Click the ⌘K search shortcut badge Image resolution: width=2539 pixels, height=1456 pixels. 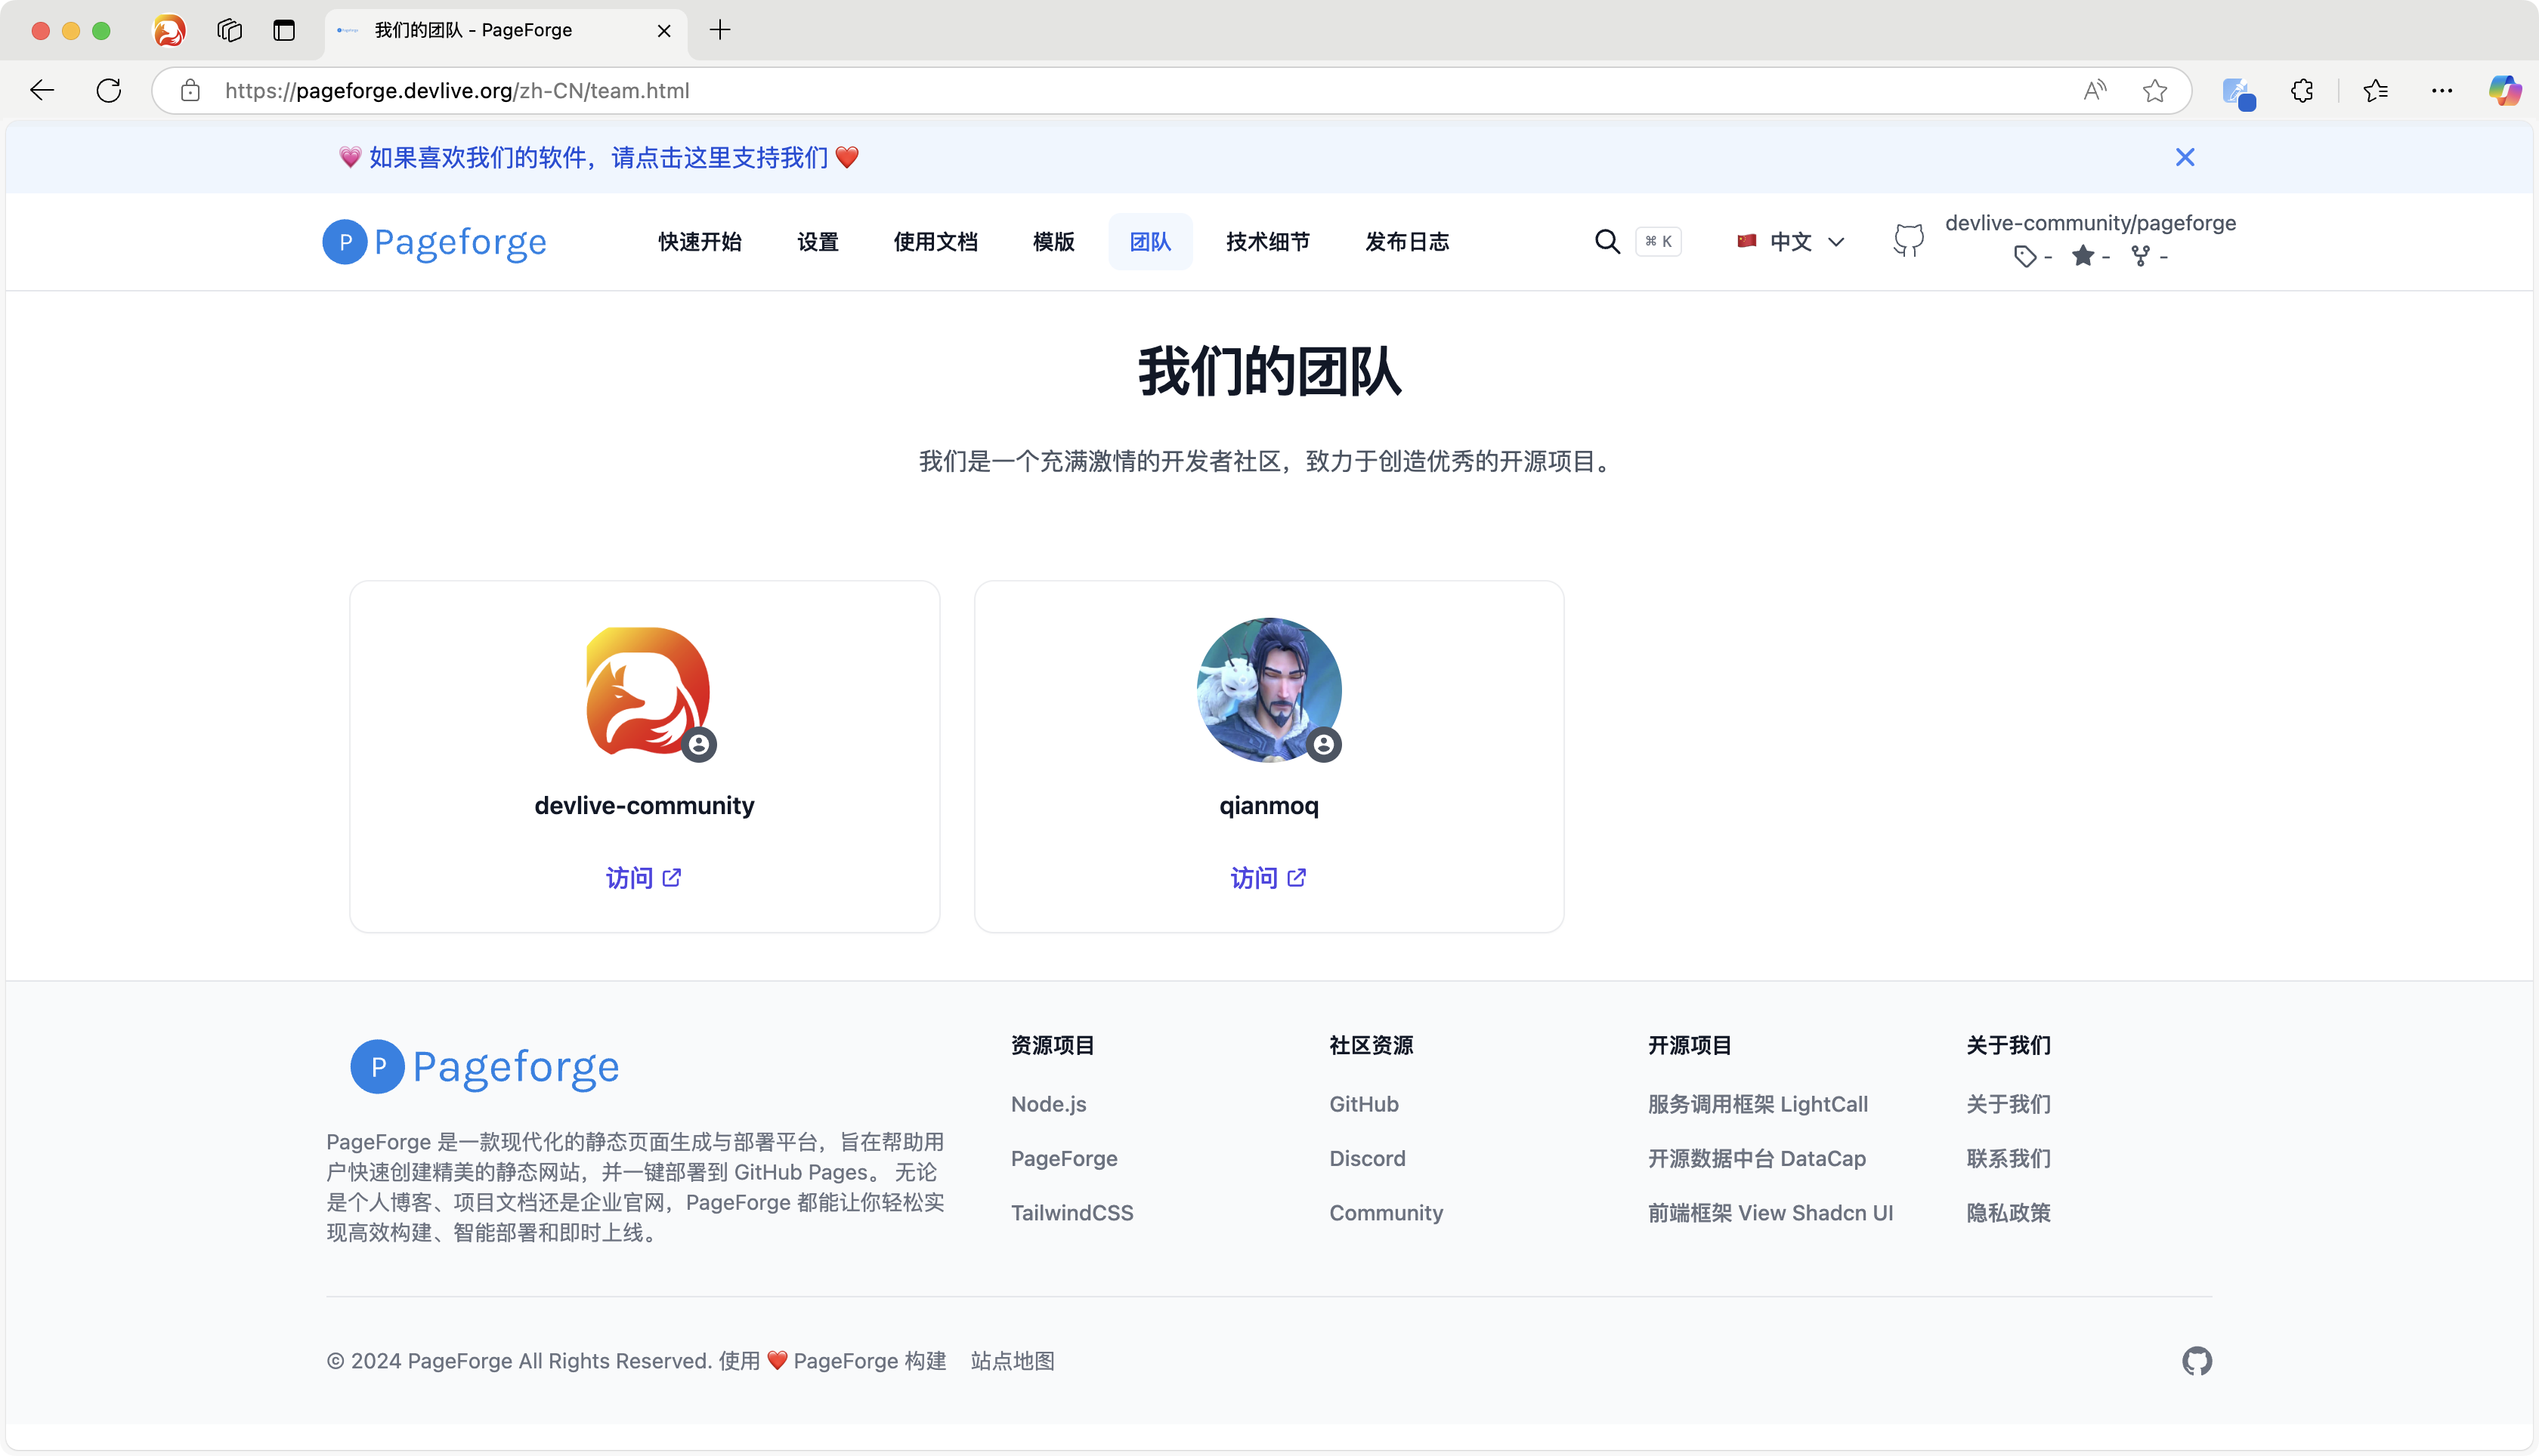click(1659, 241)
